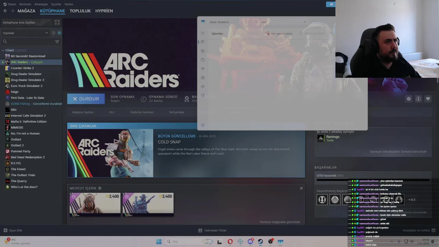Open the Arkadaşlar menu
439x247 pixels.
pyautogui.click(x=41, y=4)
